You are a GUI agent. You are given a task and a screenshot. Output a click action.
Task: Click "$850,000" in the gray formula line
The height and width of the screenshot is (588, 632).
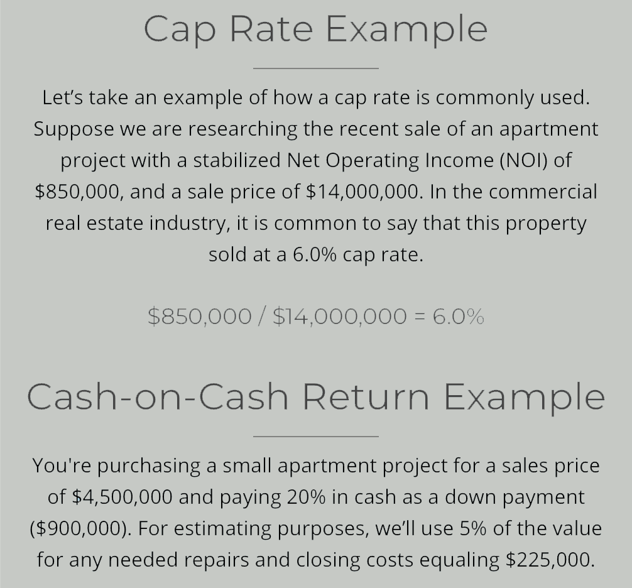tap(200, 316)
